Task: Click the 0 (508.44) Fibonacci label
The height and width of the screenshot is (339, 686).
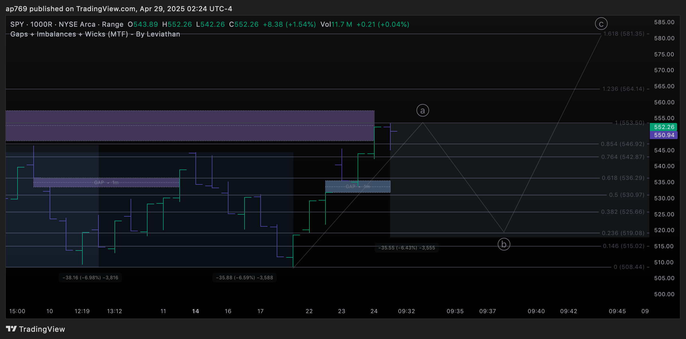Action: [629, 267]
